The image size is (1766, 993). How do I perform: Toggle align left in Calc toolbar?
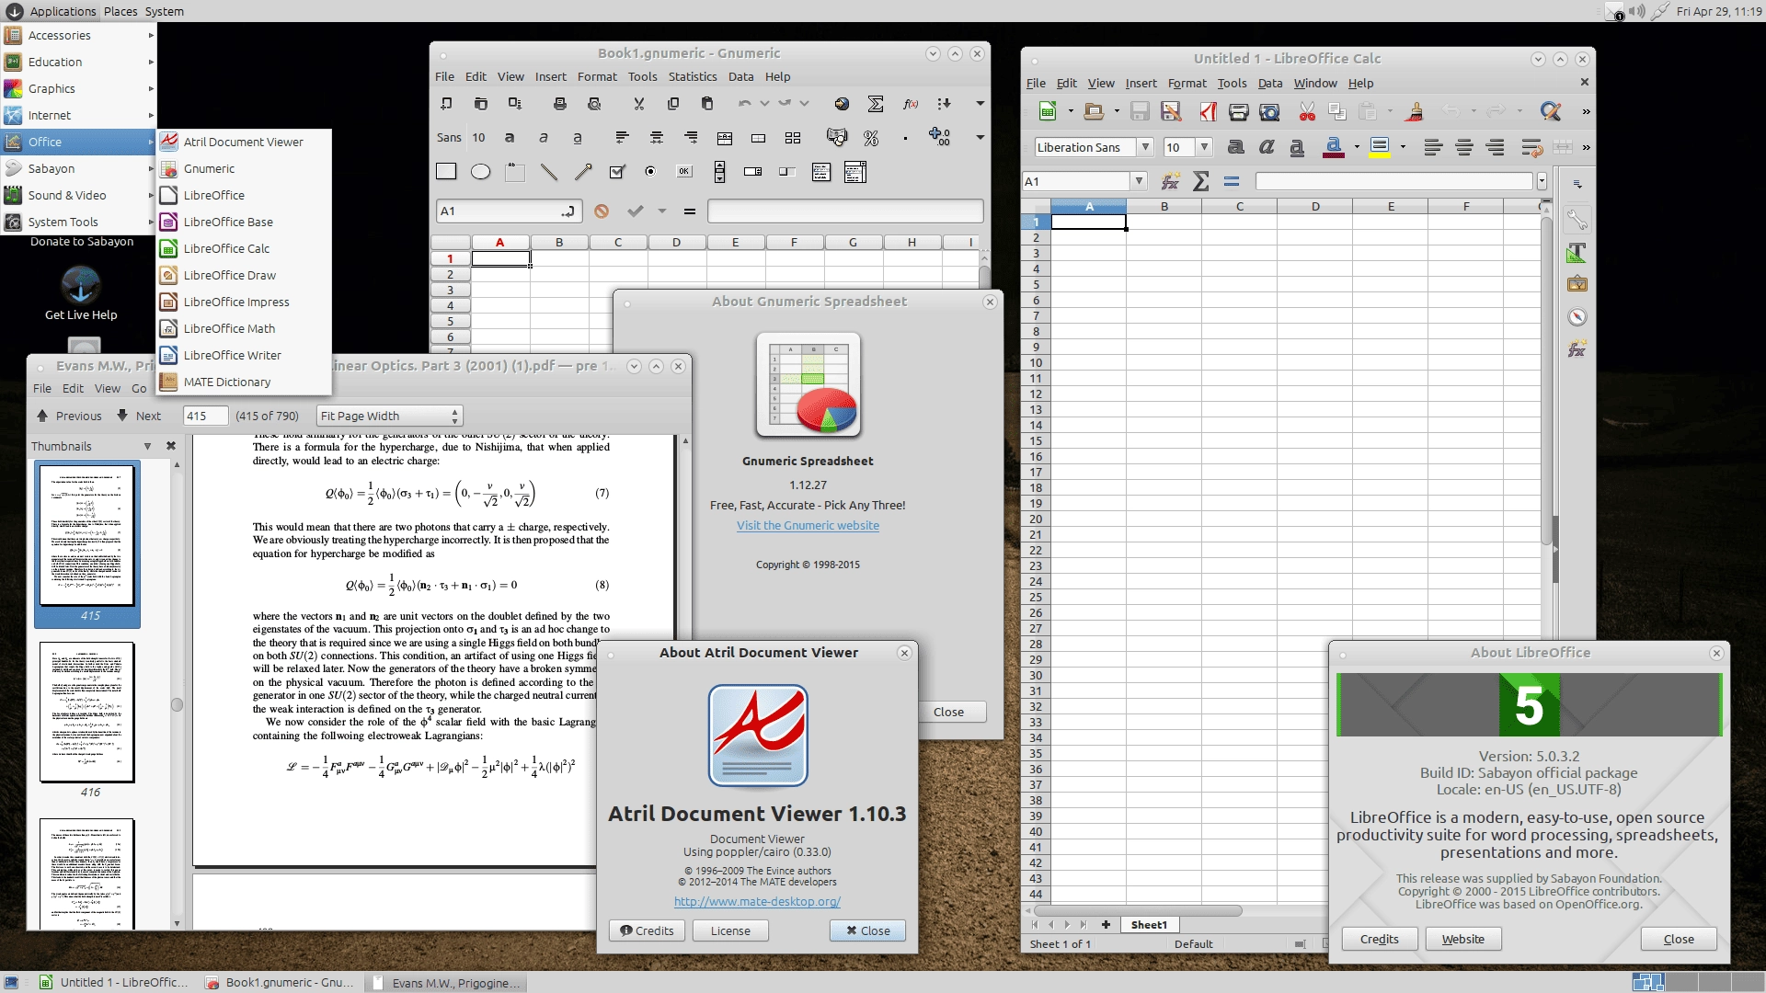point(1432,147)
